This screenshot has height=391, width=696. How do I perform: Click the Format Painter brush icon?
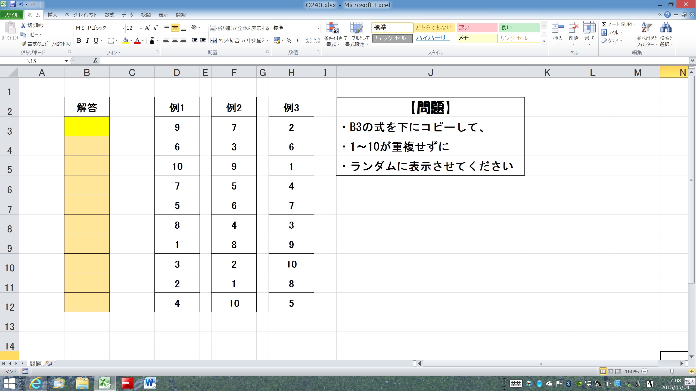pyautogui.click(x=24, y=44)
